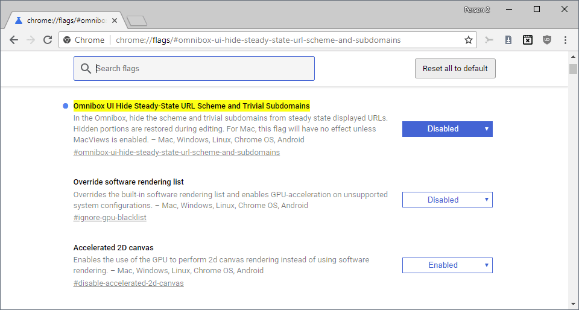This screenshot has width=579, height=310.
Task: Follow the #omnibox-ui-hide-steady-state-url-scheme-and-subdomains link
Action: (177, 153)
